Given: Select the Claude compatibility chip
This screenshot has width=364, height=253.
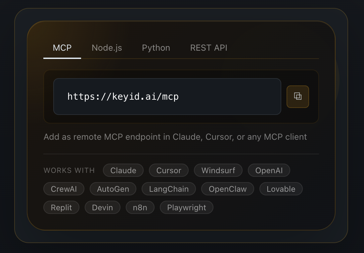Looking at the screenshot, I should [123, 170].
